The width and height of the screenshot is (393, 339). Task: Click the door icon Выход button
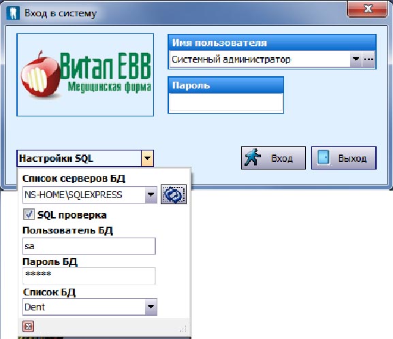pyautogui.click(x=344, y=158)
